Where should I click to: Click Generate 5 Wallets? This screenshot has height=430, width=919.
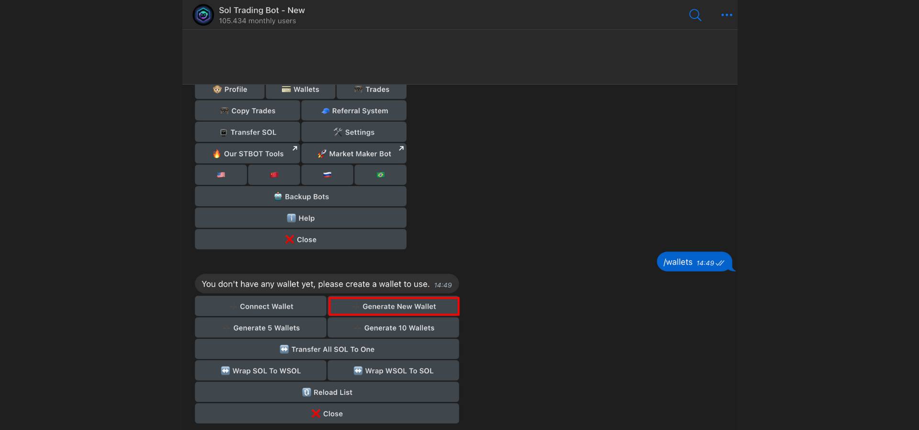tap(261, 328)
